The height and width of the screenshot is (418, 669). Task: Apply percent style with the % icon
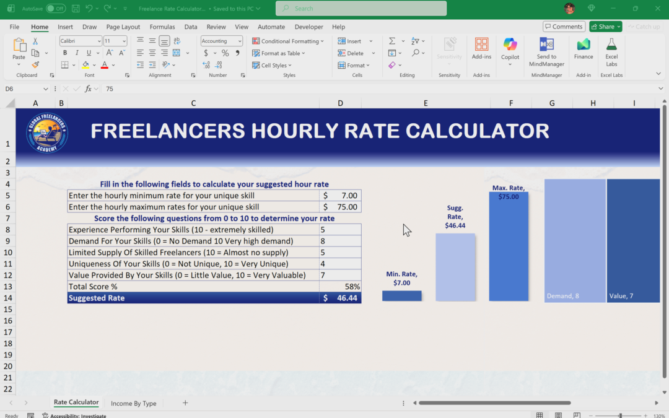coord(225,53)
